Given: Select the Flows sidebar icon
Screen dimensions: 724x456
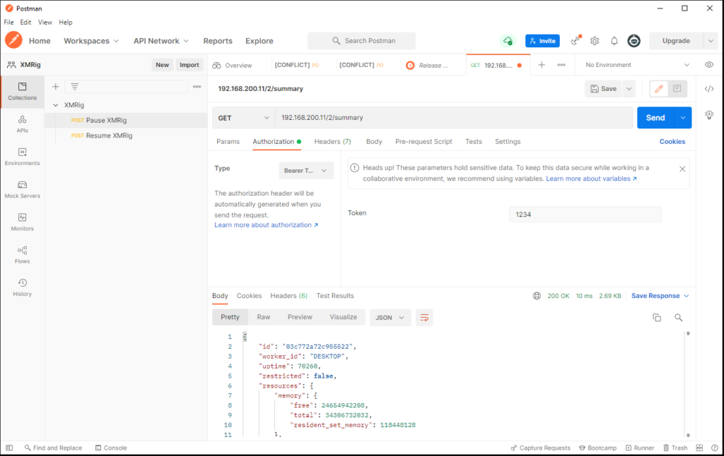Looking at the screenshot, I should 22,254.
